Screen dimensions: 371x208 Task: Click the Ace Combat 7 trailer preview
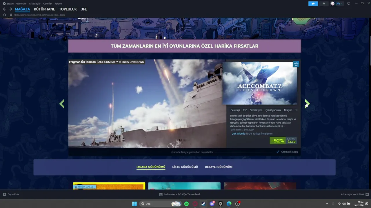point(147,104)
